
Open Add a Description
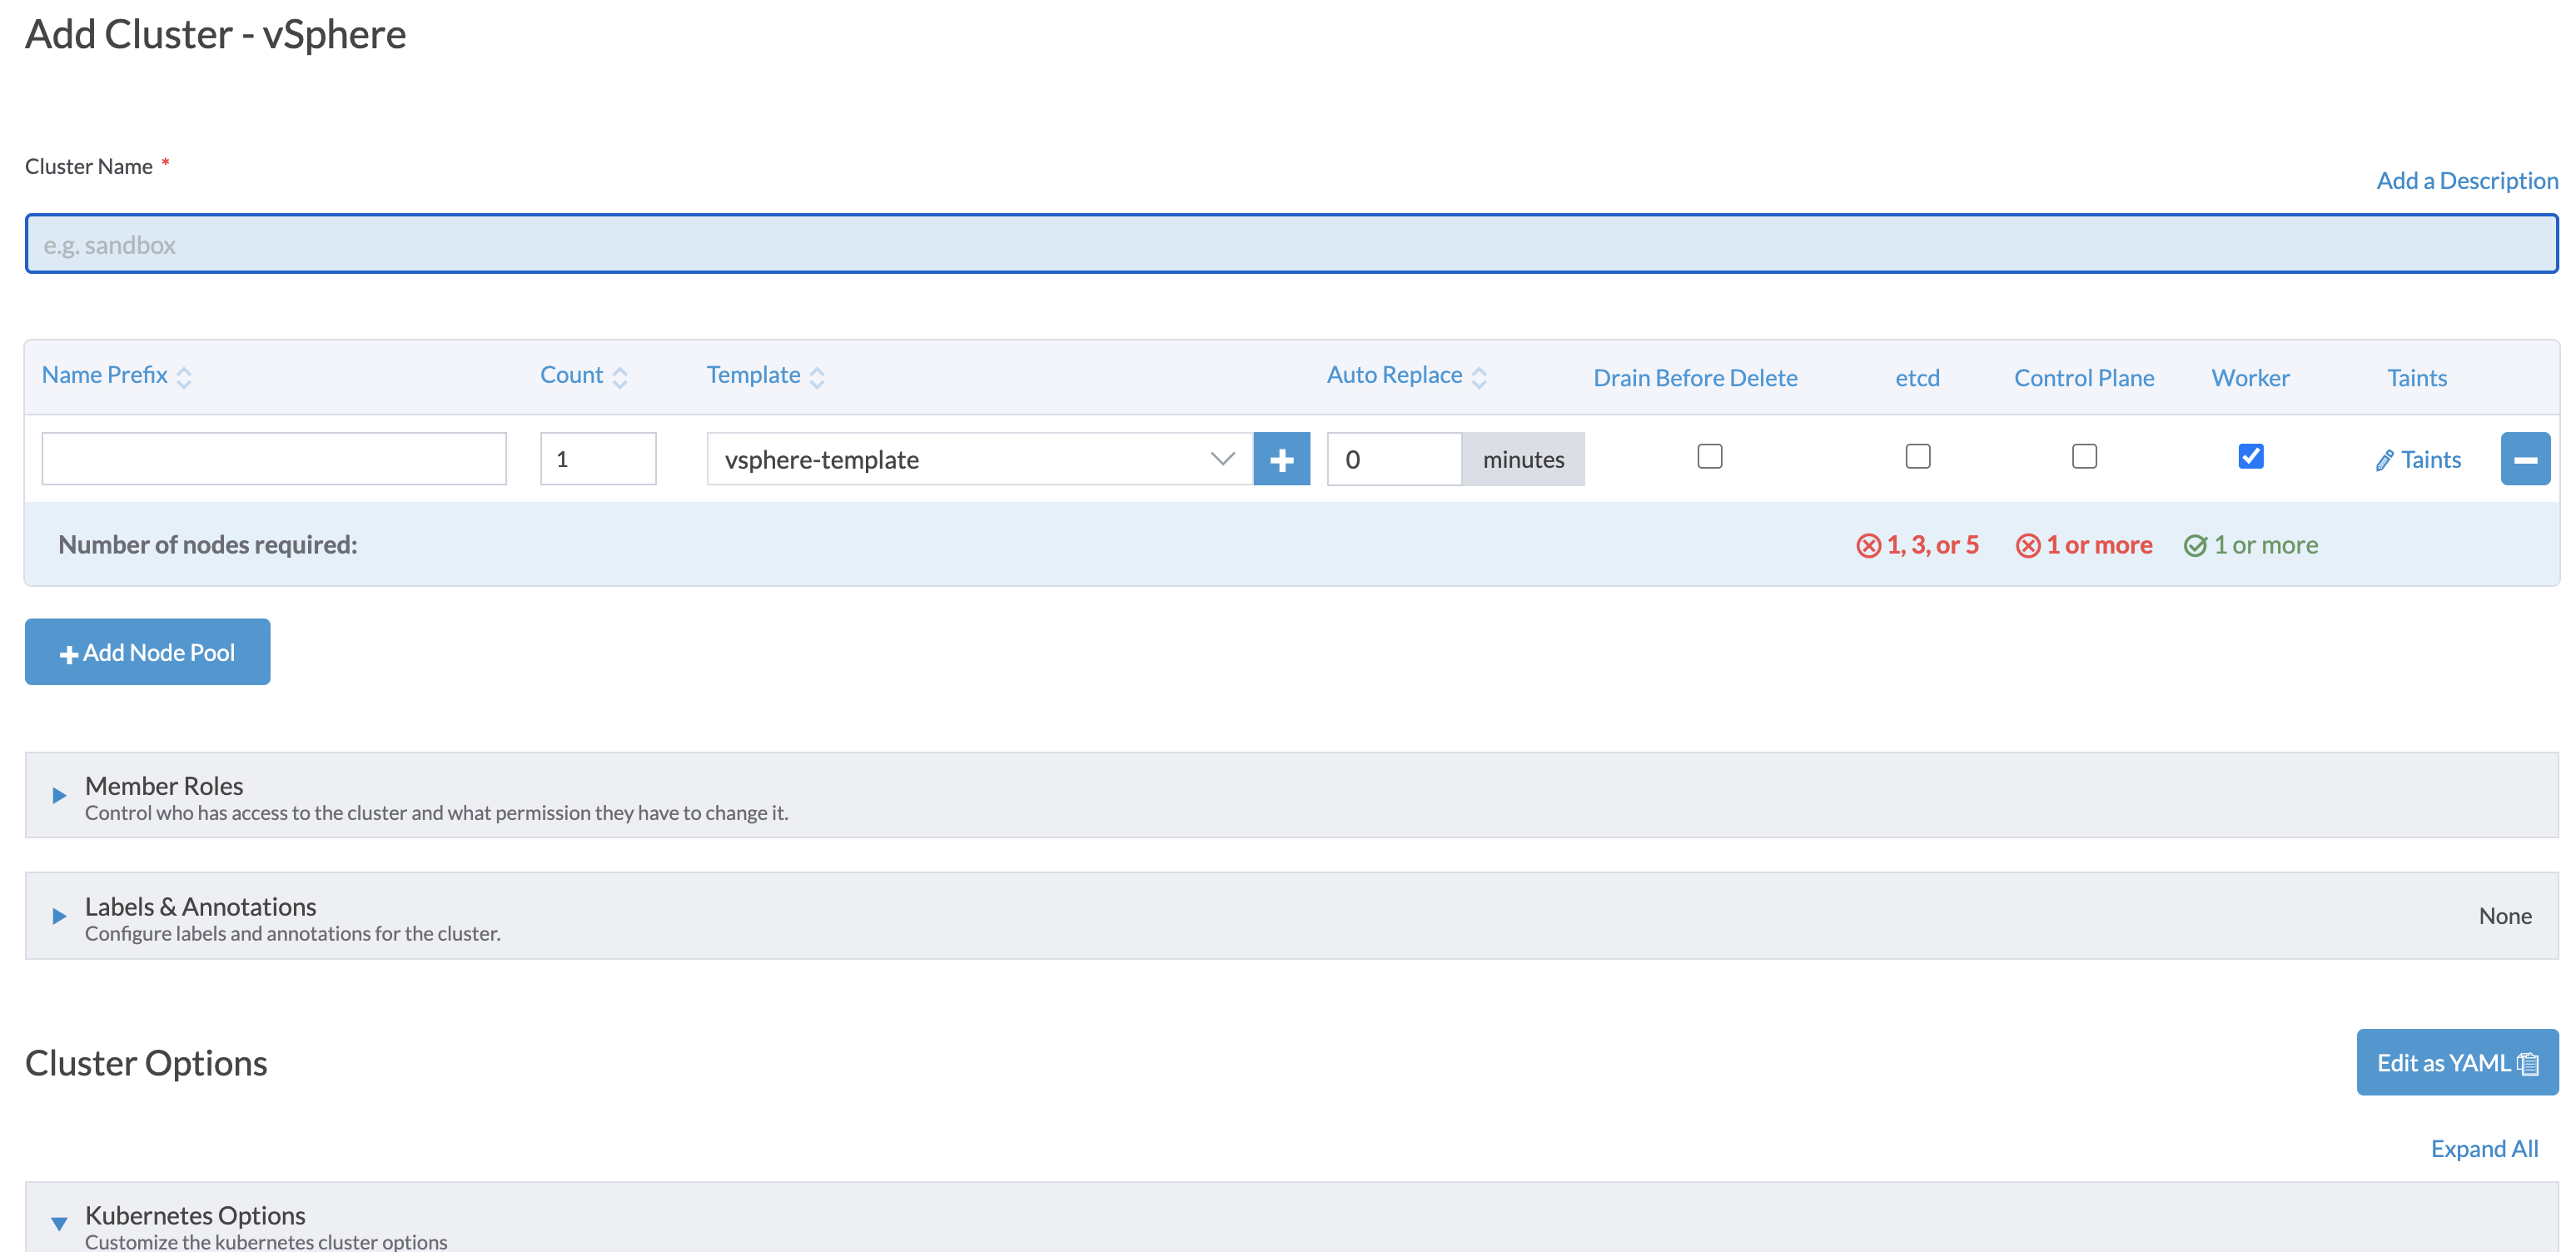coord(2466,180)
